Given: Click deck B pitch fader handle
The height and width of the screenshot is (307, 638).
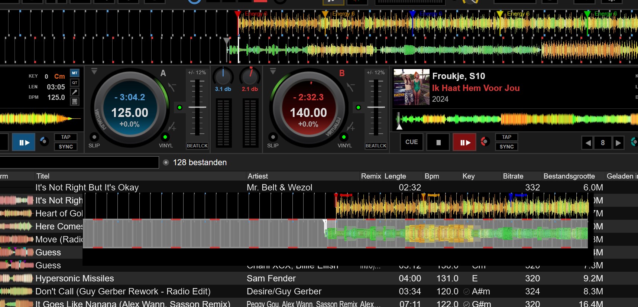Looking at the screenshot, I should click(376, 107).
